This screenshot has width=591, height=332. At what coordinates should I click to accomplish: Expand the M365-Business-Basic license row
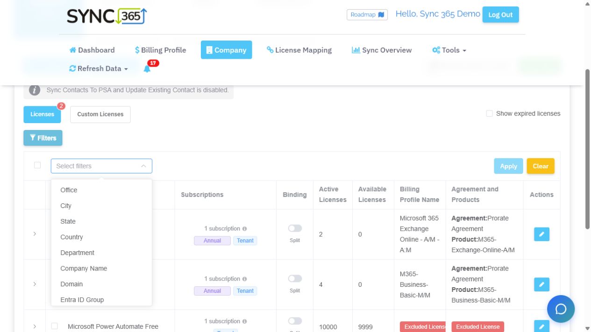pyautogui.click(x=35, y=284)
